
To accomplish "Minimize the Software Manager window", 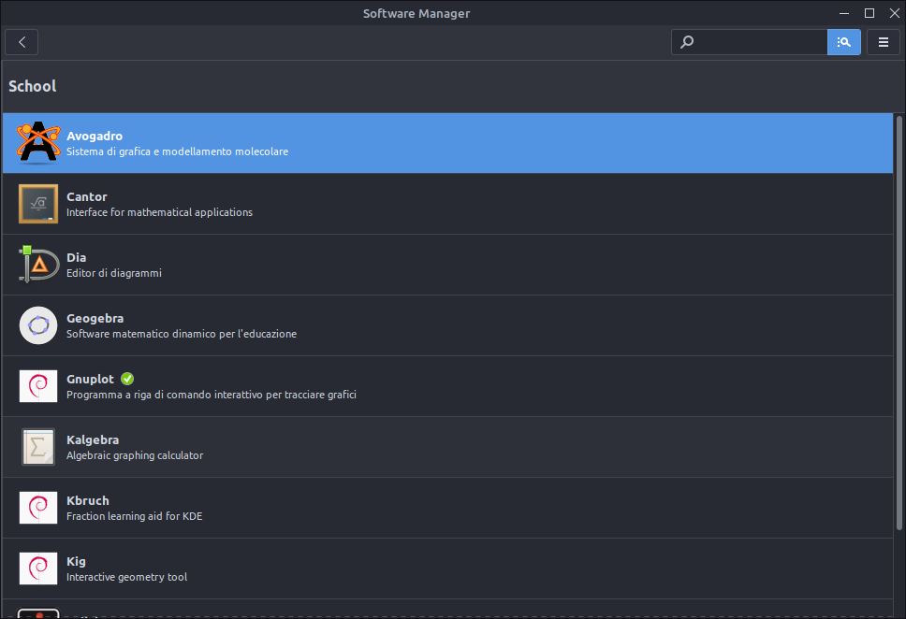I will click(x=844, y=13).
